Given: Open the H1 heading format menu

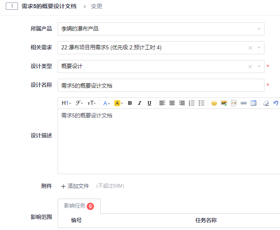Looking at the screenshot, I should [66, 103].
